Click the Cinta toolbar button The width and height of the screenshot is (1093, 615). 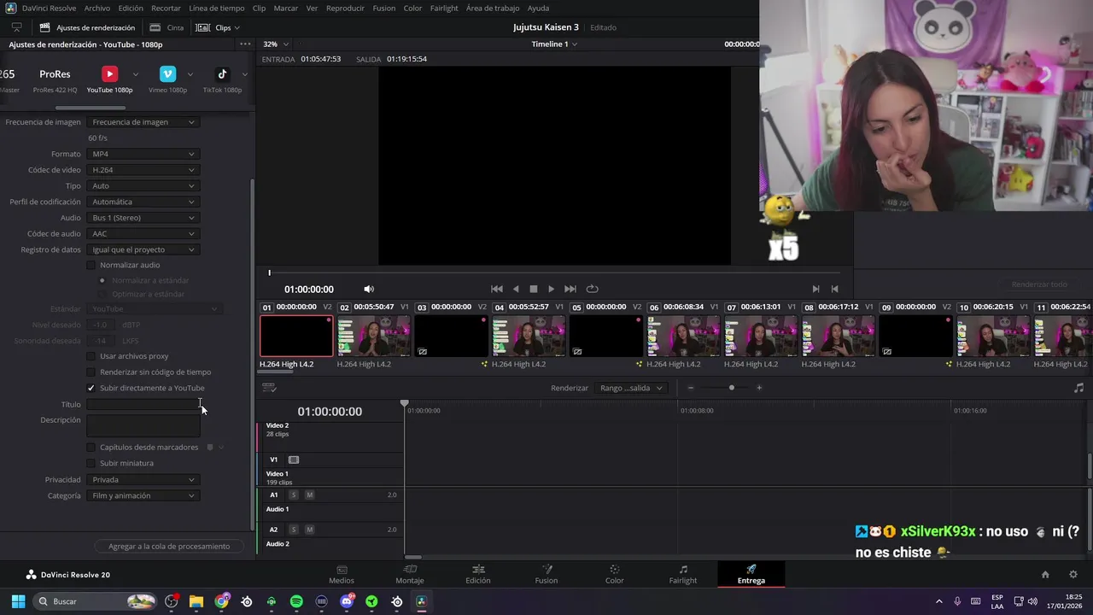pos(167,27)
